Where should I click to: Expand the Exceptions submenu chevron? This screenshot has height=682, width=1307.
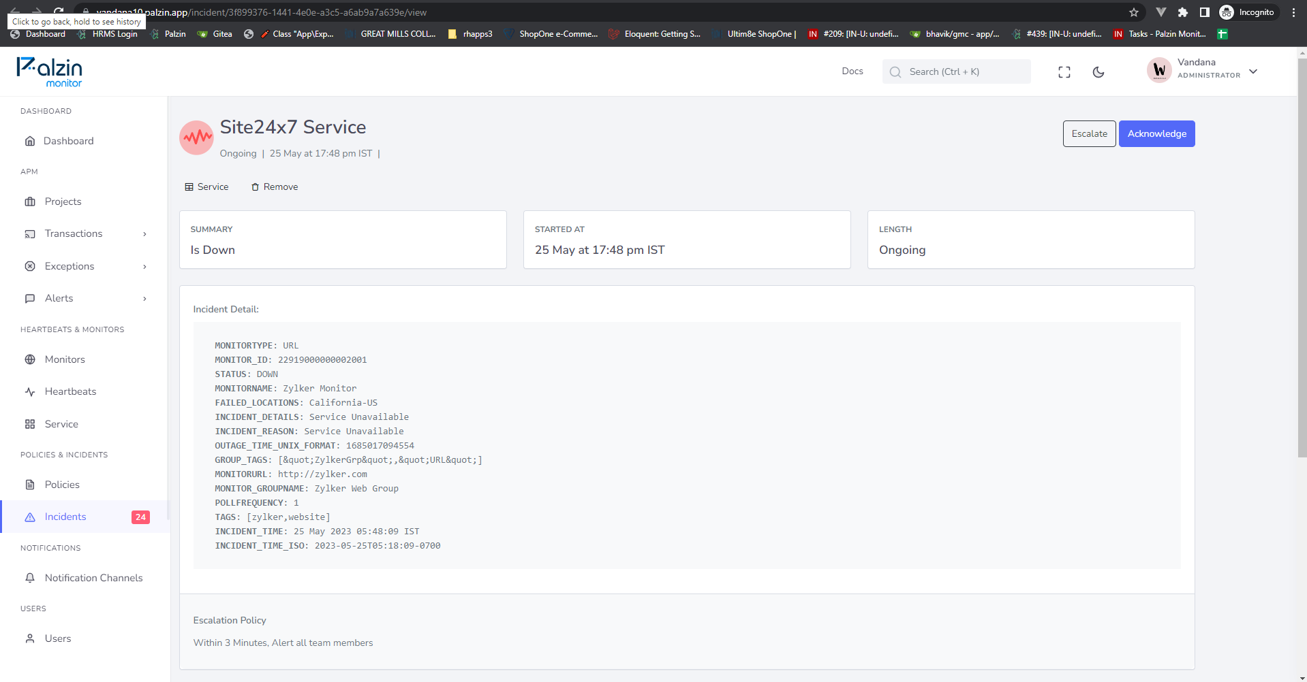(x=144, y=267)
